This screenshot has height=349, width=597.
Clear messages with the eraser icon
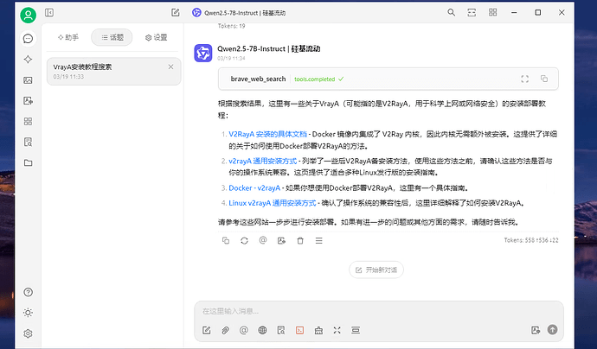pos(318,330)
